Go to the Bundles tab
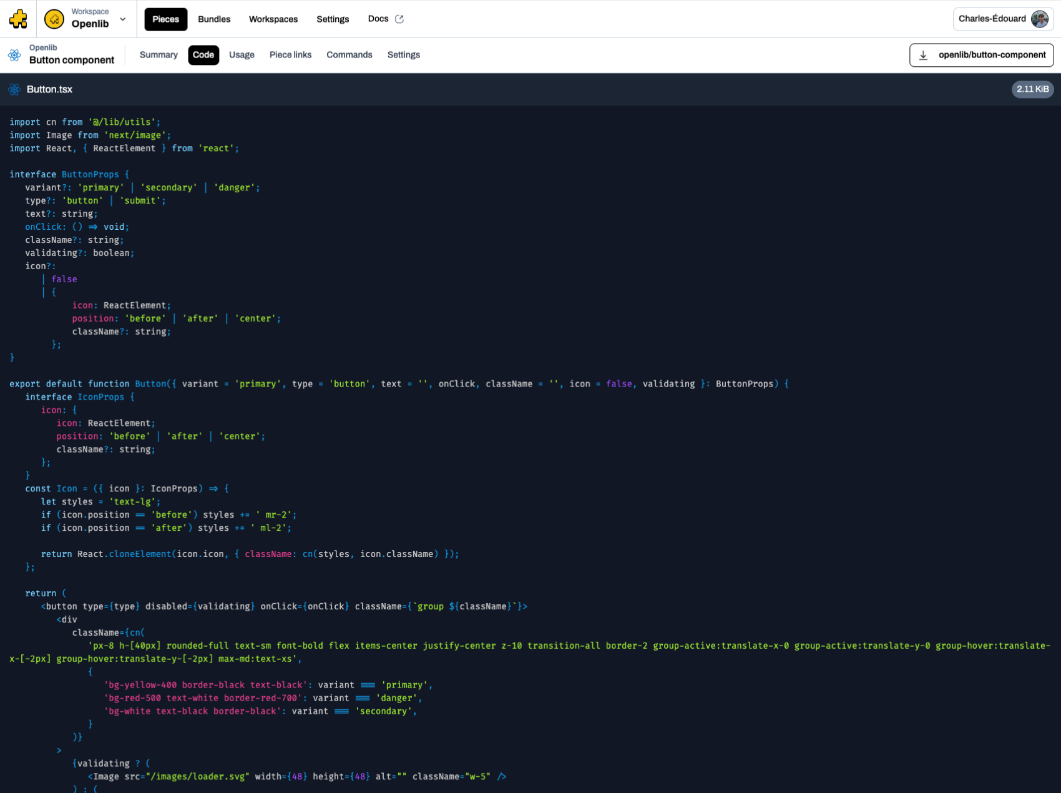 pyautogui.click(x=214, y=19)
